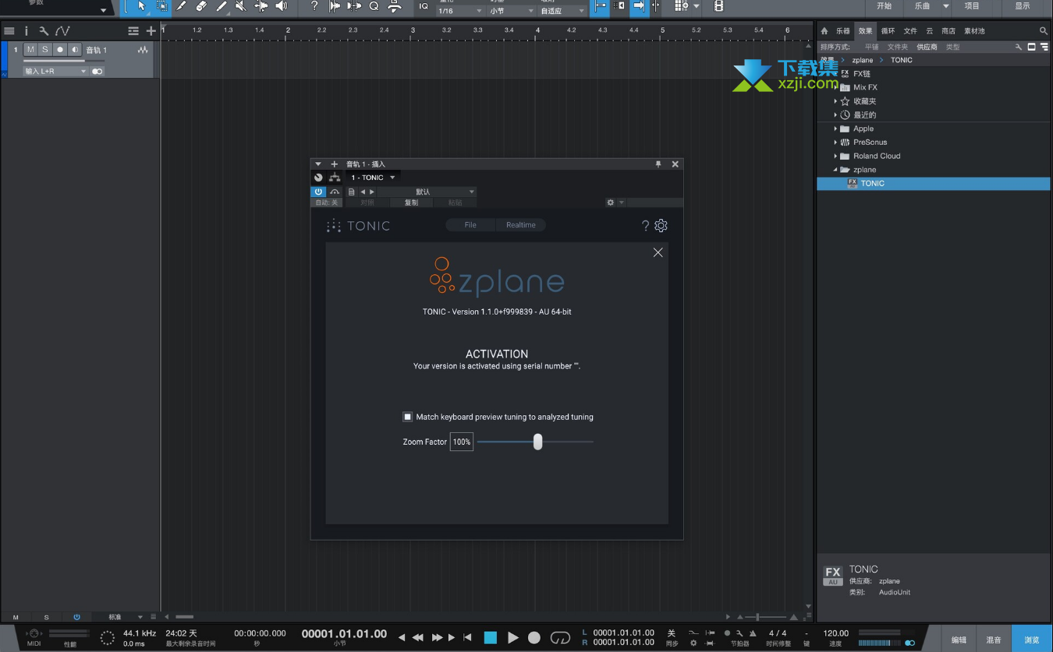
Task: Click the question mark help toolbar icon
Action: (x=314, y=6)
